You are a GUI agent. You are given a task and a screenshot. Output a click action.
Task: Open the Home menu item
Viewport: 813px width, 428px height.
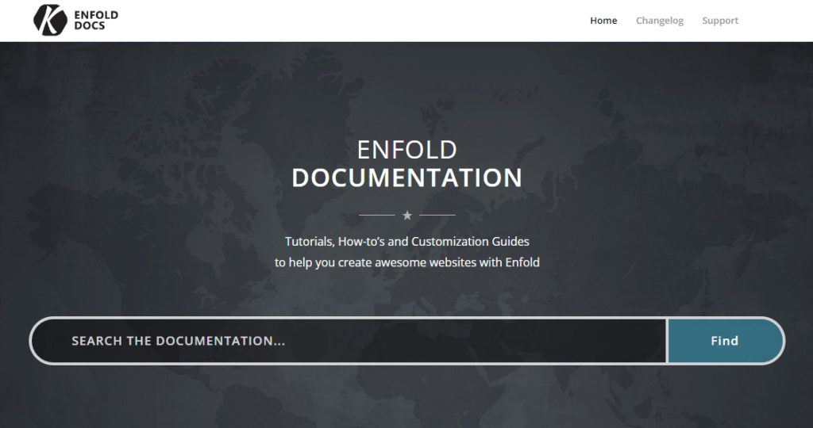click(x=603, y=21)
